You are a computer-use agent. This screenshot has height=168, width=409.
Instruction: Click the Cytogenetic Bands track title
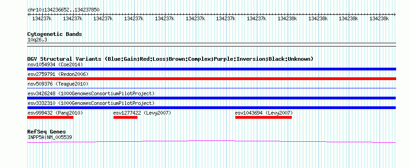[55, 34]
